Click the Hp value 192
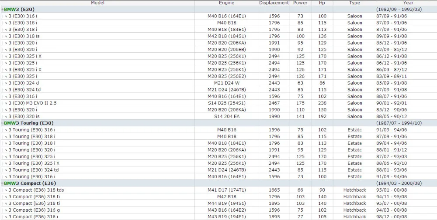 point(322,116)
